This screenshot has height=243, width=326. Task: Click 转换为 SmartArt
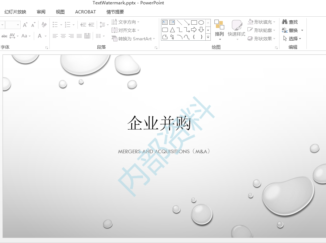[133, 39]
